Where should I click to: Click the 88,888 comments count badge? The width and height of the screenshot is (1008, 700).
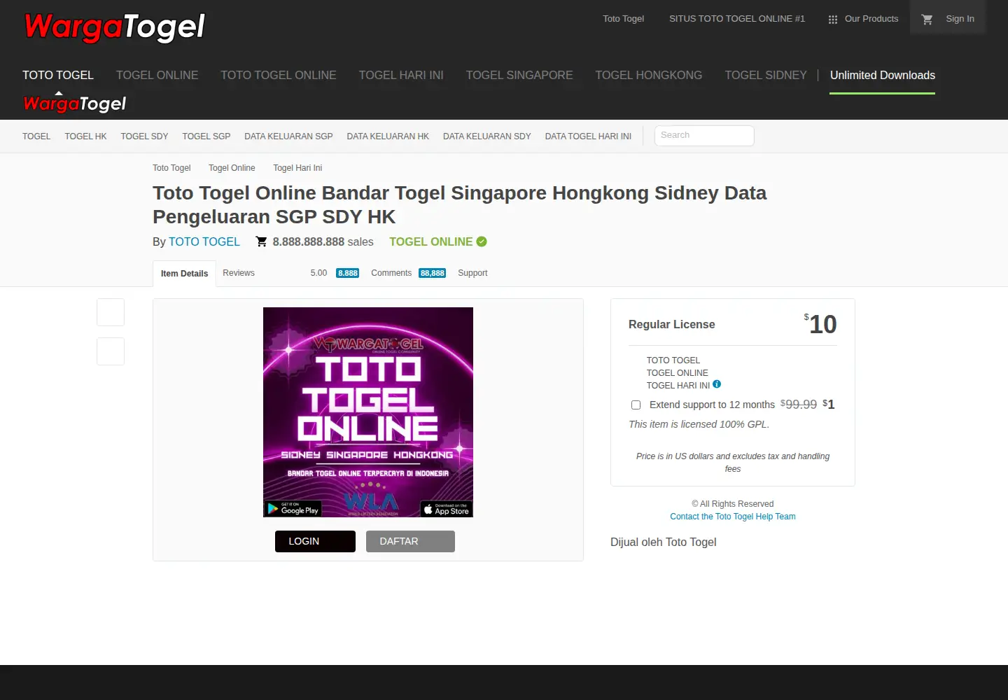(433, 273)
